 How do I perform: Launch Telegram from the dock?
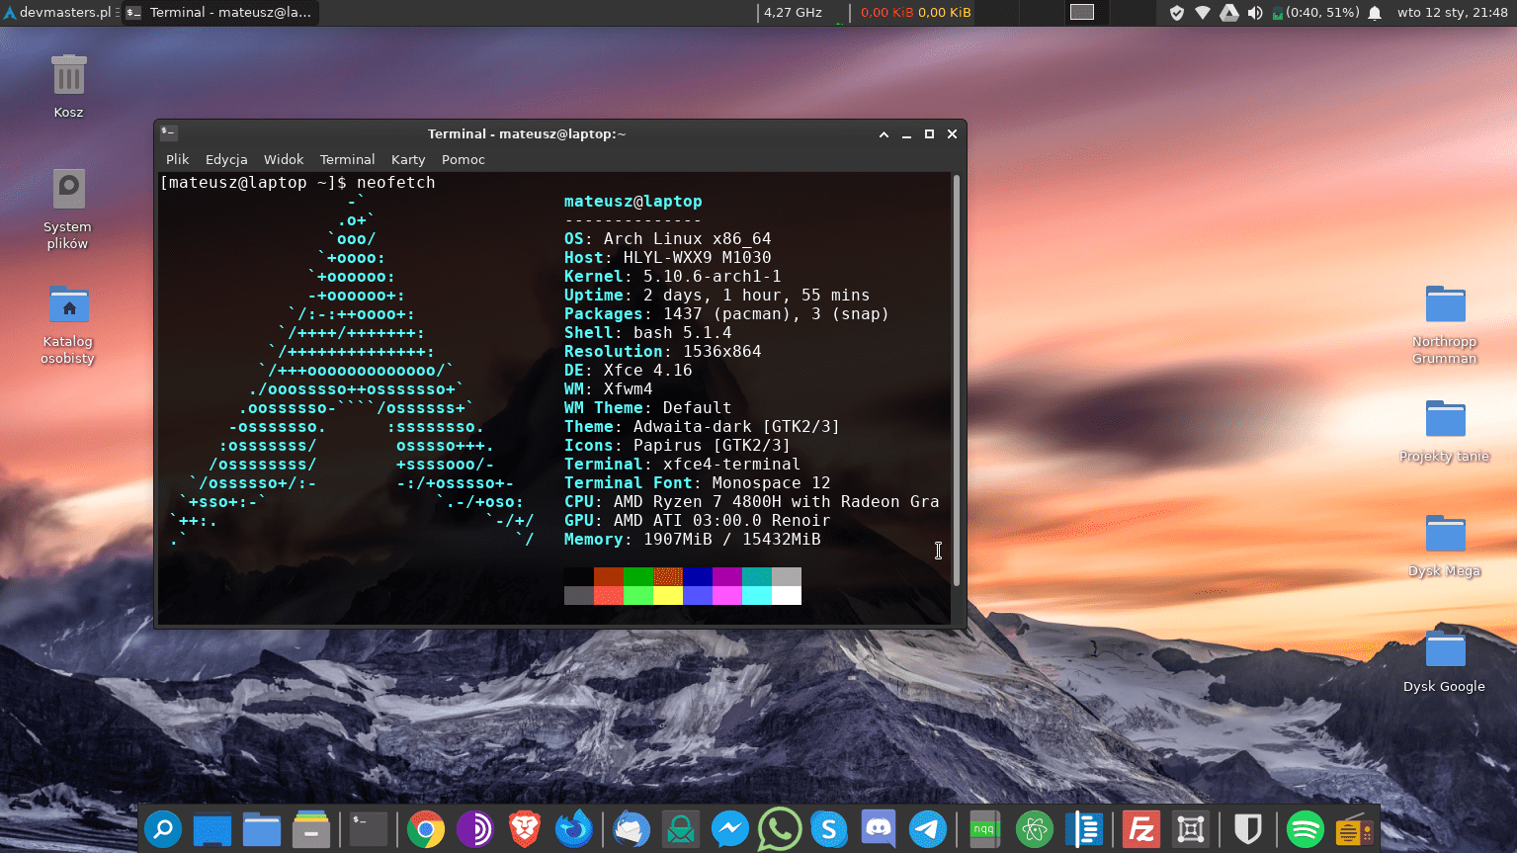tap(928, 829)
